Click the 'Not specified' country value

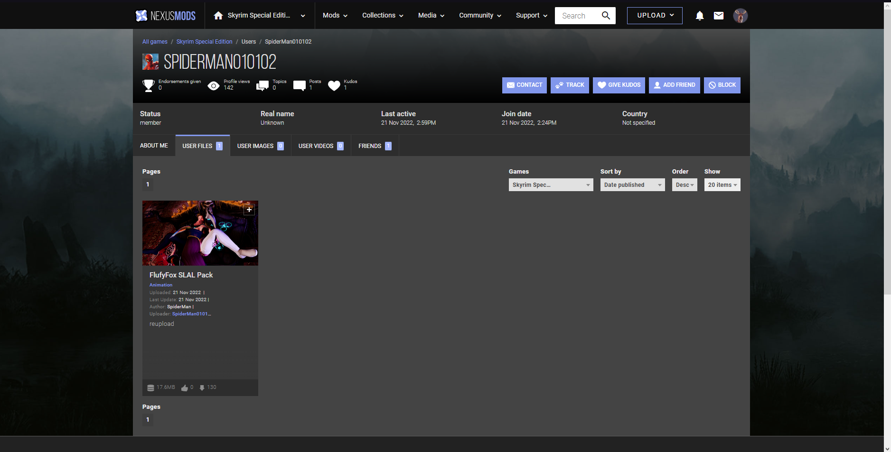coord(638,123)
